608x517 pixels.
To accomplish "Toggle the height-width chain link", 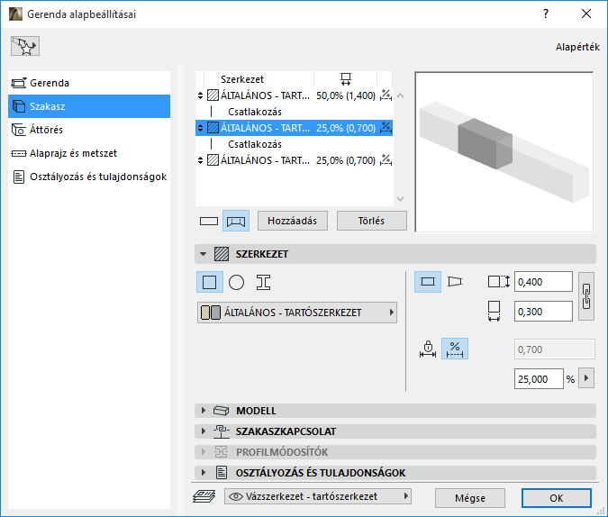I will pyautogui.click(x=585, y=296).
